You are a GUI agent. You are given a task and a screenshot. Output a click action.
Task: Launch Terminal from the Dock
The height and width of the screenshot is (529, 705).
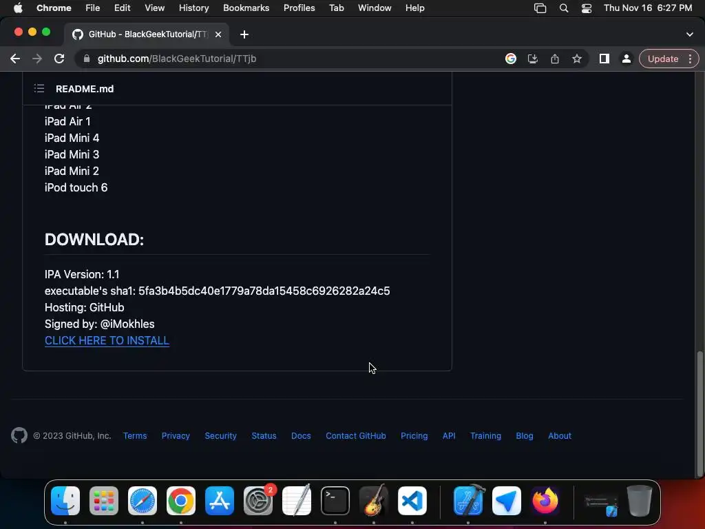[335, 501]
